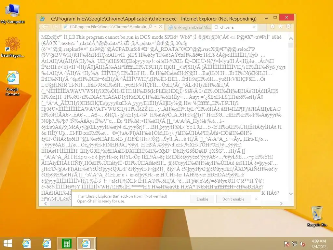Click the vertical scrollbar up arrow

pos(291,38)
